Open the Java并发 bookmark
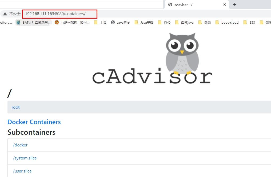Image resolution: width=271 pixels, height=177 pixels. click(x=121, y=23)
